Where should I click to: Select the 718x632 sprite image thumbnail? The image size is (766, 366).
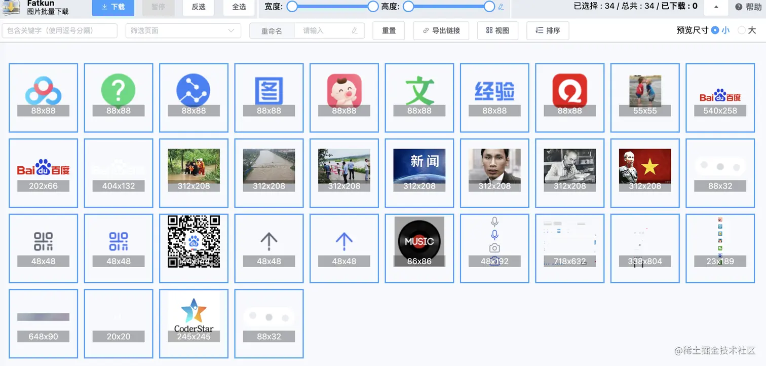tap(570, 248)
